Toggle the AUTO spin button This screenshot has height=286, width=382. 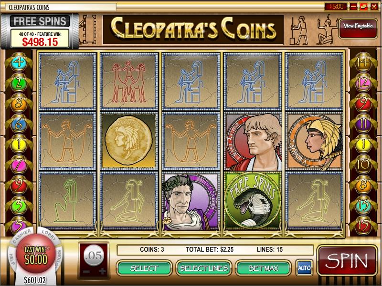point(304,268)
